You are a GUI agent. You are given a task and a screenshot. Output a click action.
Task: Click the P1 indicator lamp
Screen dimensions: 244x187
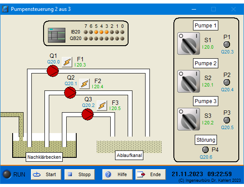point(227,44)
